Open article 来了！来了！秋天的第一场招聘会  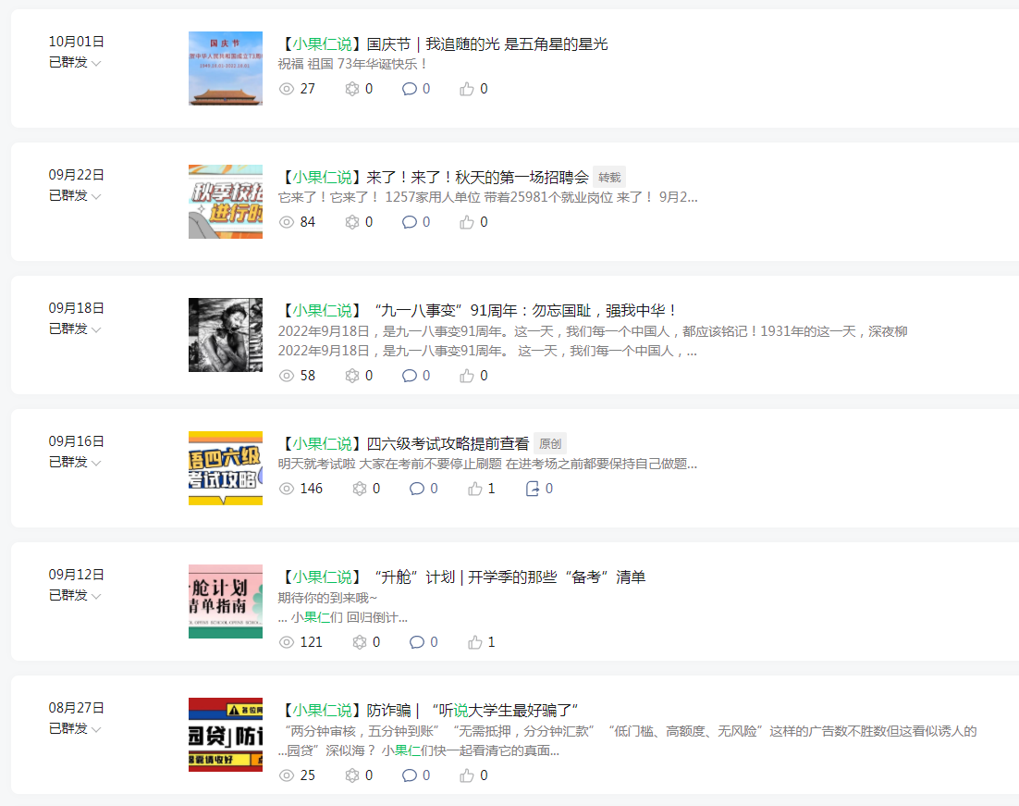434,178
